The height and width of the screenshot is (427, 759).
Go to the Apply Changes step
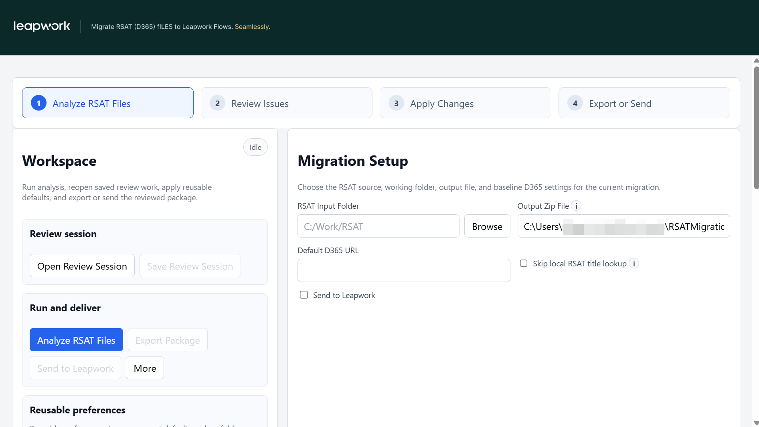coord(466,103)
